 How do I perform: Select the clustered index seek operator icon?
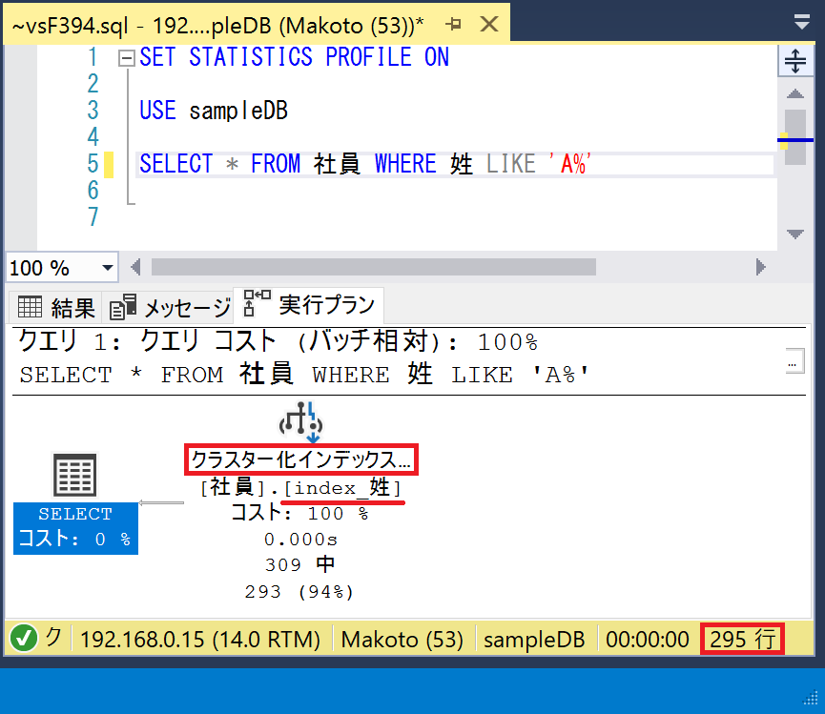tap(301, 422)
